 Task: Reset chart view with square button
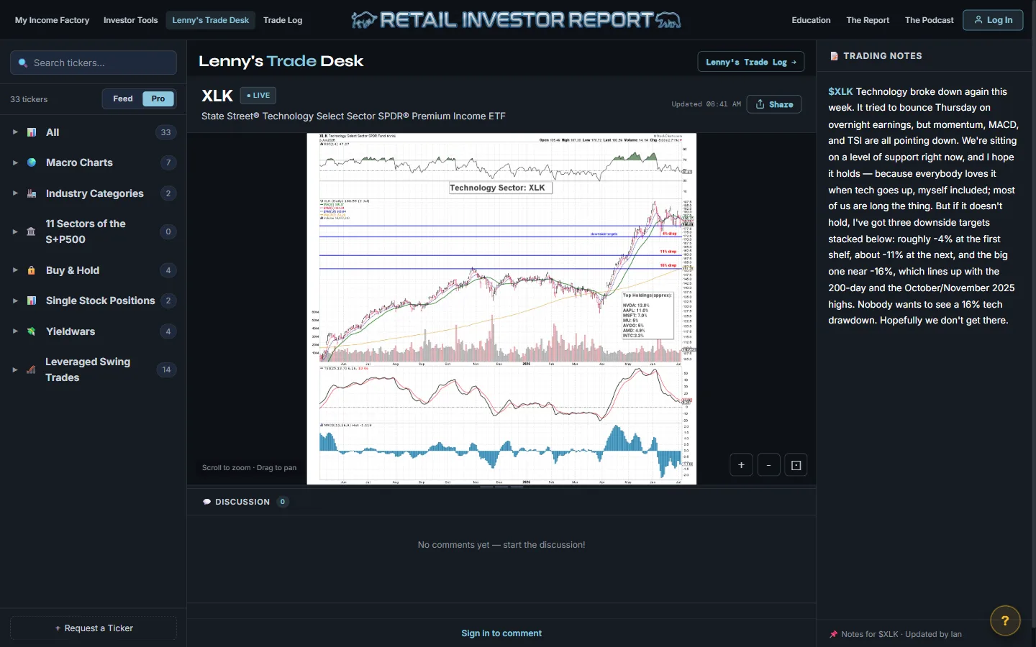click(796, 465)
